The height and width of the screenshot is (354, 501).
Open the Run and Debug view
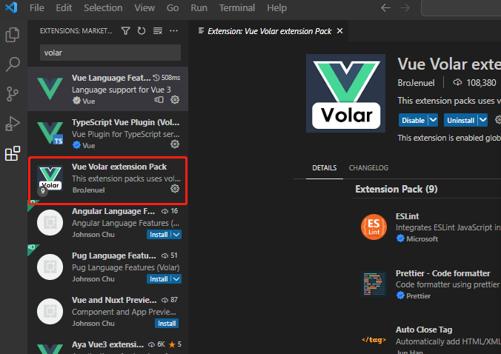coord(13,124)
